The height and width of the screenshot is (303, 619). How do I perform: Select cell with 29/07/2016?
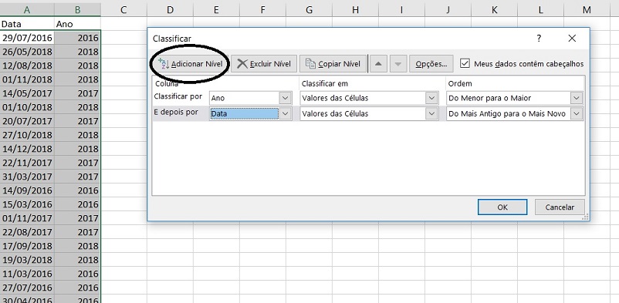[27, 38]
